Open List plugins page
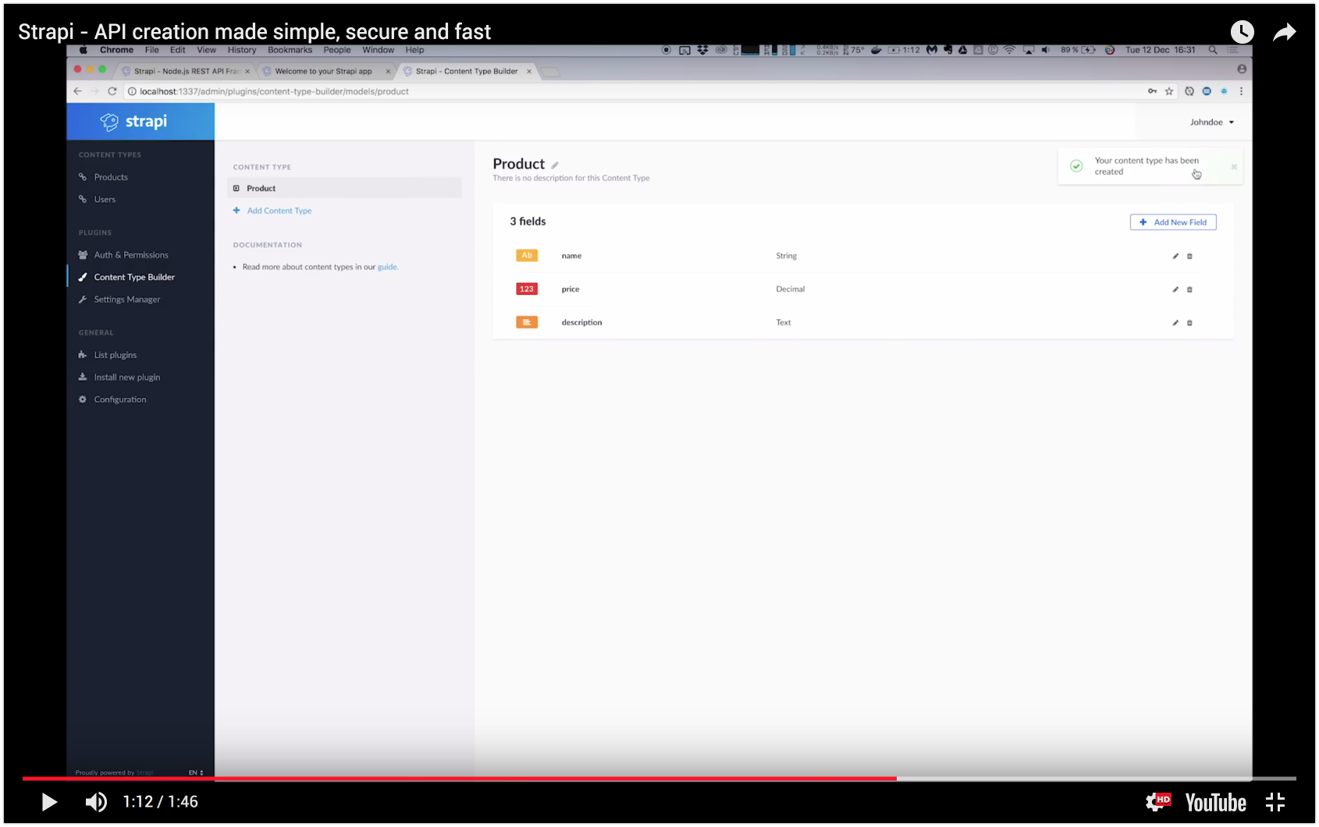This screenshot has width=1319, height=827. click(116, 355)
